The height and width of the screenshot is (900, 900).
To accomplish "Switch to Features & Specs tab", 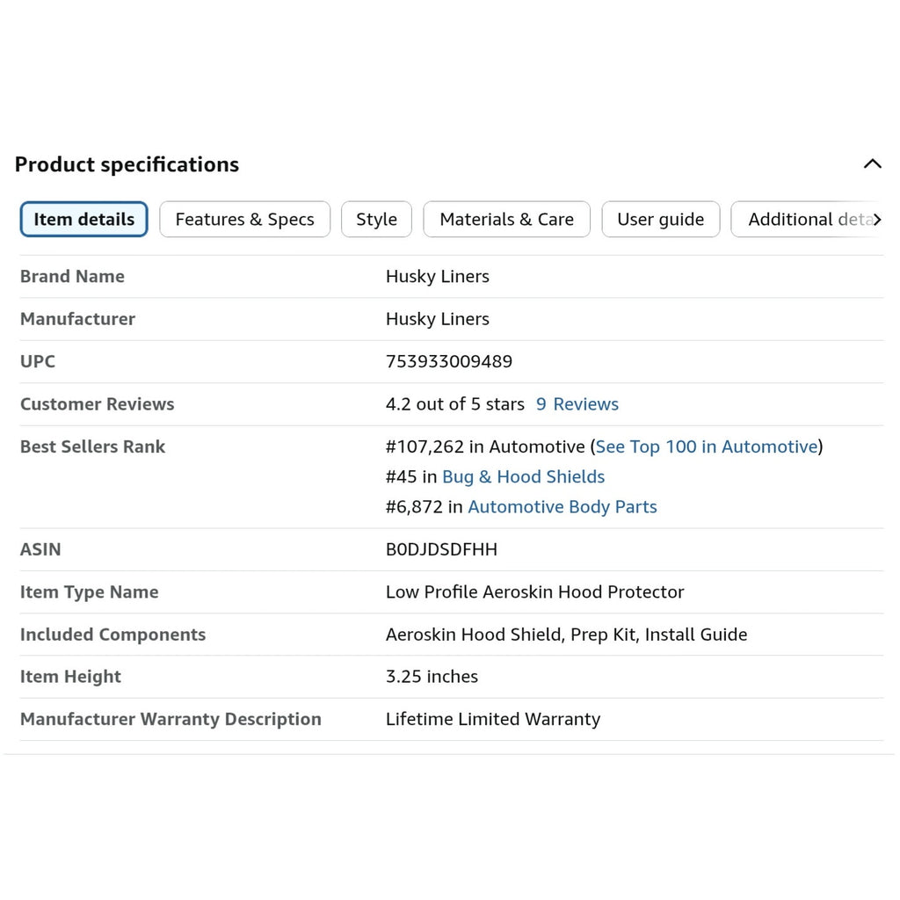I will (244, 219).
